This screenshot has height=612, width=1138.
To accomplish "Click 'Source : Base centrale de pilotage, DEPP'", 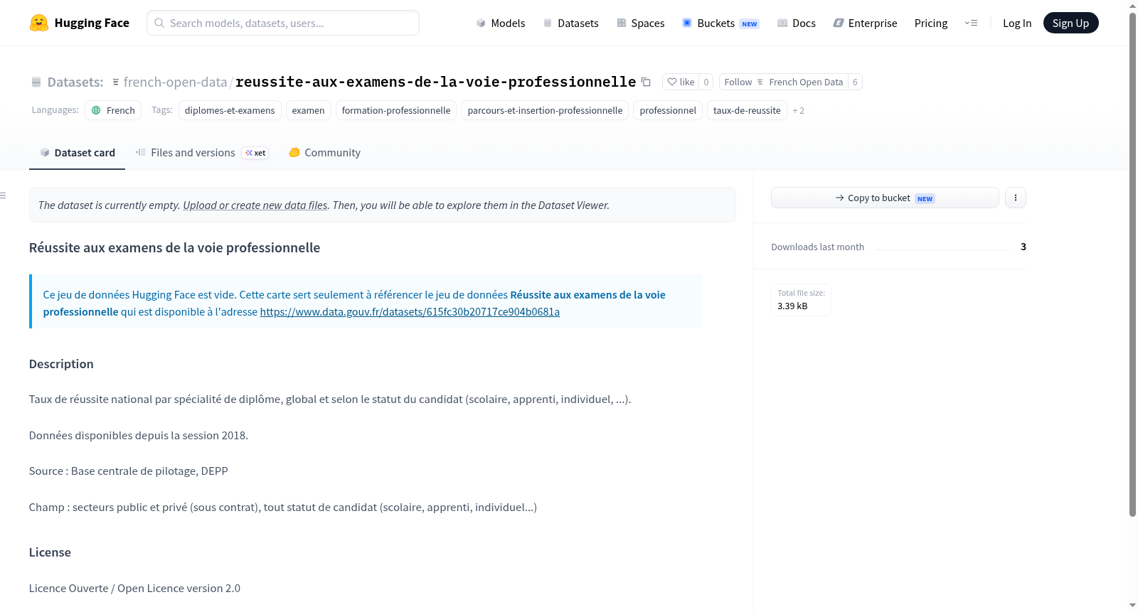I will (129, 471).
